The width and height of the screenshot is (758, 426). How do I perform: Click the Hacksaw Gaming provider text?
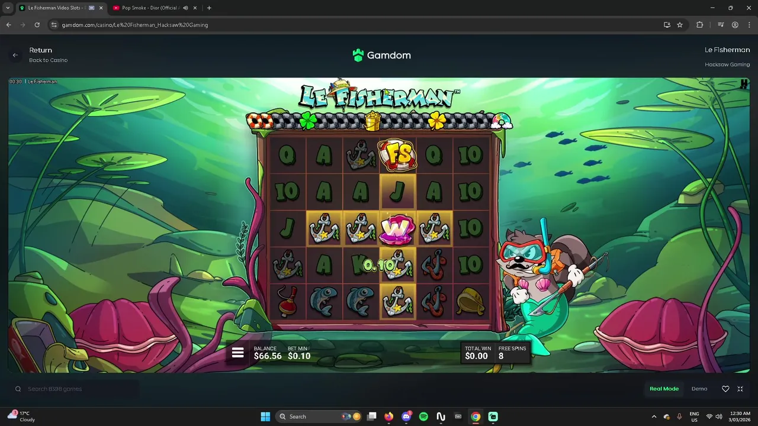[x=727, y=64]
